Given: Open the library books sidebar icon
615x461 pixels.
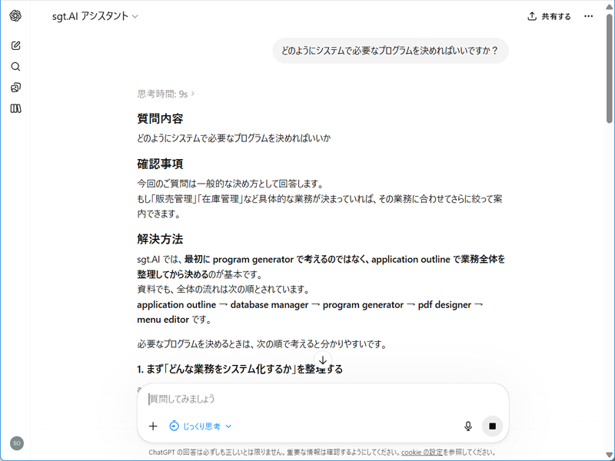Looking at the screenshot, I should (15, 108).
